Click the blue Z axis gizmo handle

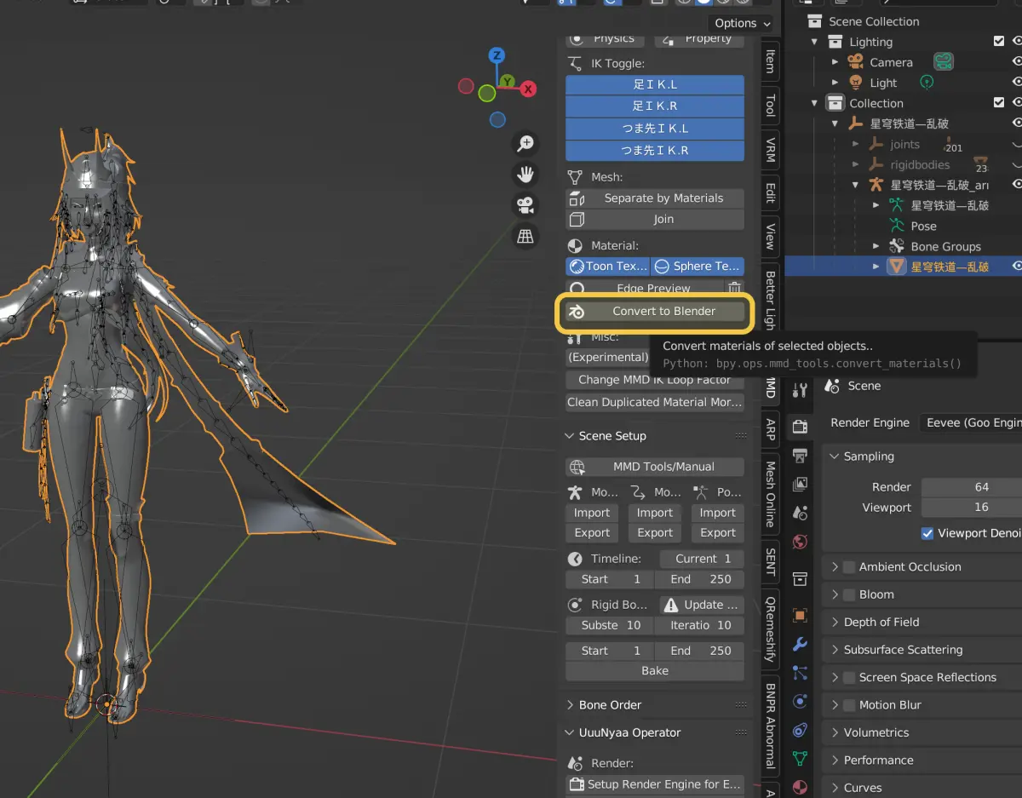[x=497, y=55]
